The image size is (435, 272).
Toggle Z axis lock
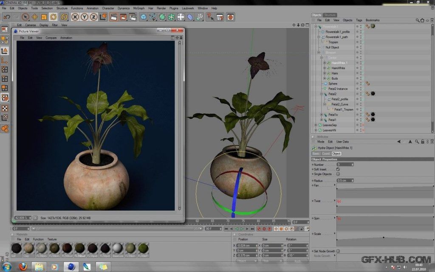point(94,17)
